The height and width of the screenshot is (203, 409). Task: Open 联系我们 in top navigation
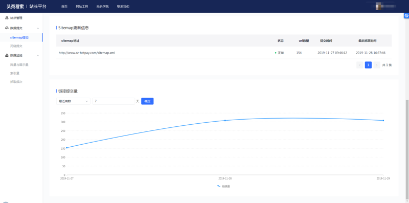pos(123,6)
